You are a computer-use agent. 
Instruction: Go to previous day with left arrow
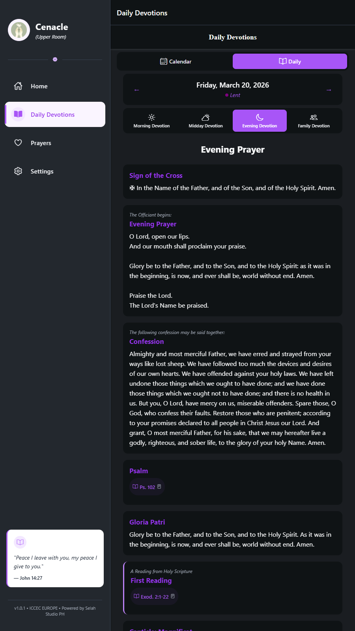click(x=136, y=90)
